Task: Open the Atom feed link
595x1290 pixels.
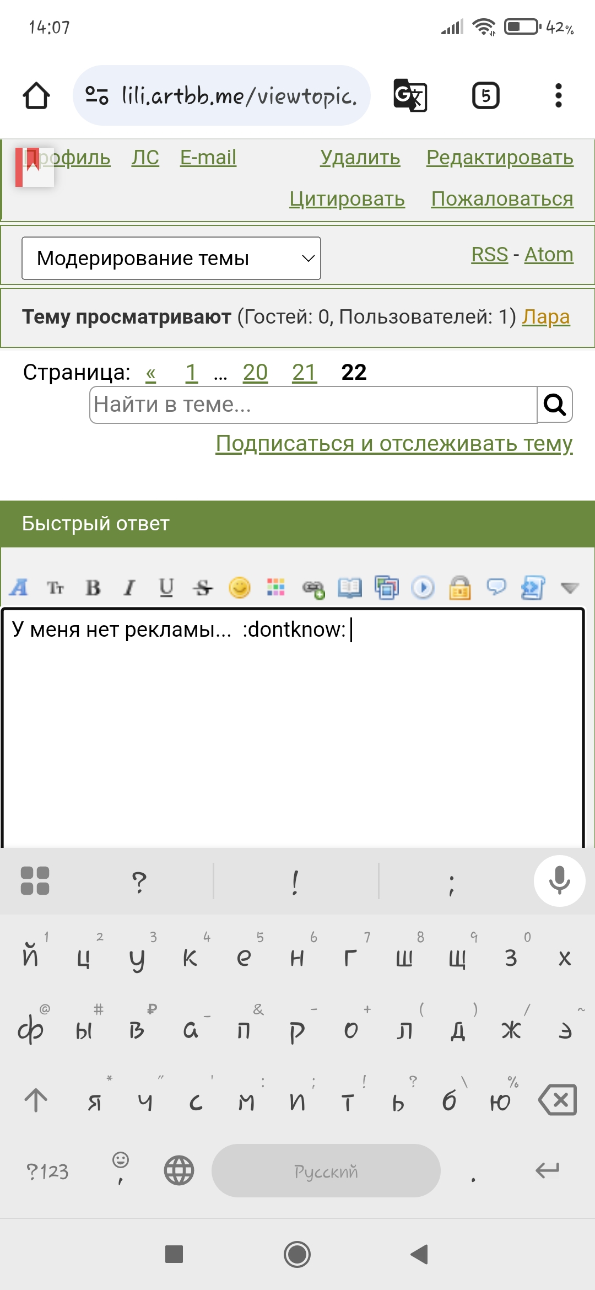Action: (549, 255)
